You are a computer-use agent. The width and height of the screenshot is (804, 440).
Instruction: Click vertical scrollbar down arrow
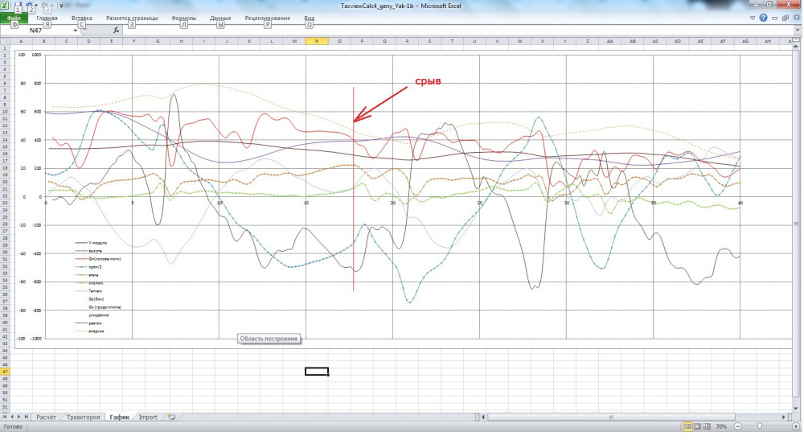[x=796, y=408]
